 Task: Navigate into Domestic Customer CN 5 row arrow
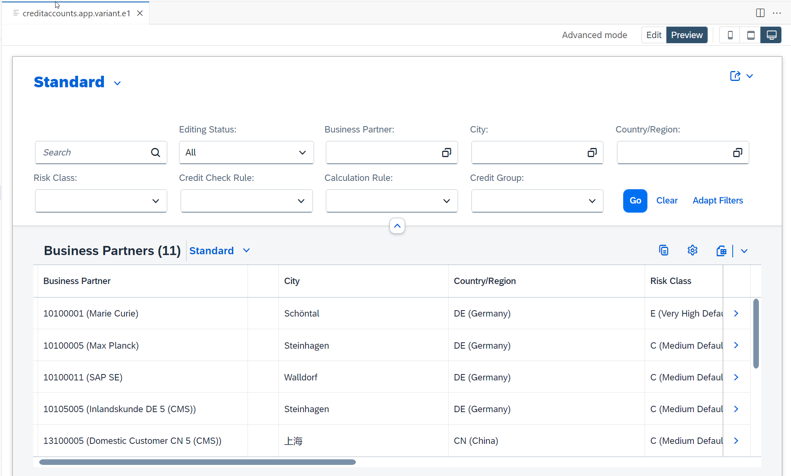tap(736, 441)
